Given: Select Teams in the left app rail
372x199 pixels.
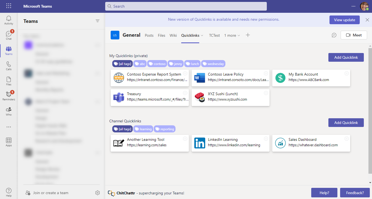Looking at the screenshot, I should [9, 51].
